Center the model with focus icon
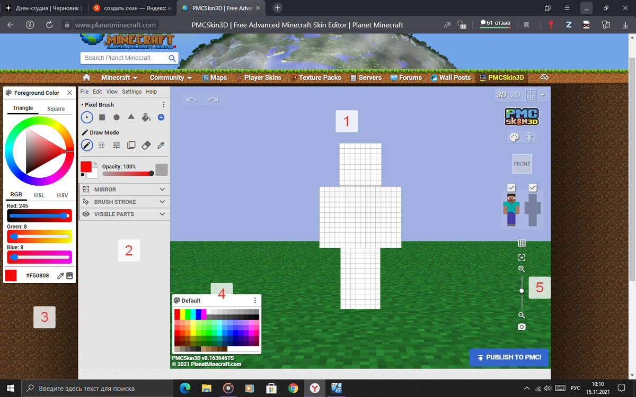636x397 pixels. tap(522, 257)
